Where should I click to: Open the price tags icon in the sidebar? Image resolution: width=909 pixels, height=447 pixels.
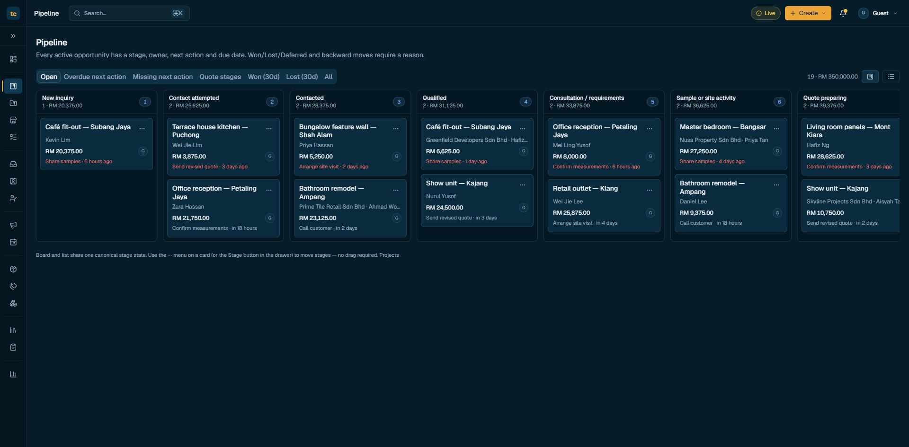point(13,286)
